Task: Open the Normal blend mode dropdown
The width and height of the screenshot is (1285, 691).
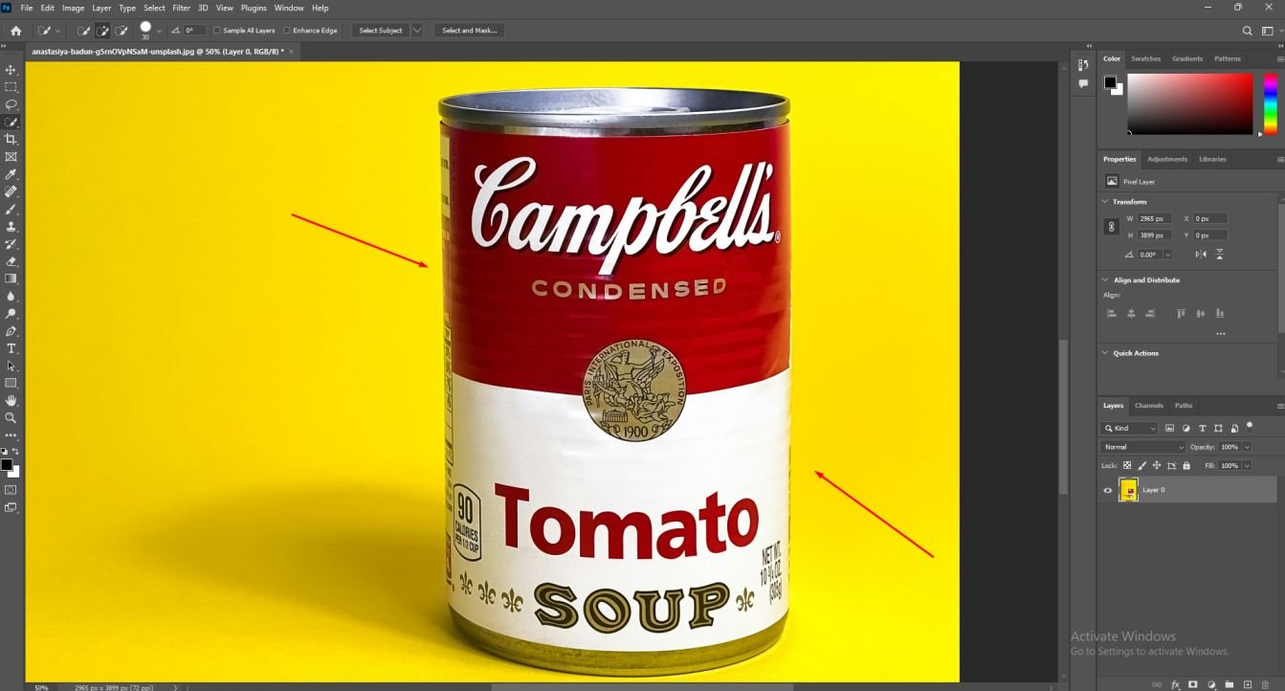Action: click(1143, 447)
